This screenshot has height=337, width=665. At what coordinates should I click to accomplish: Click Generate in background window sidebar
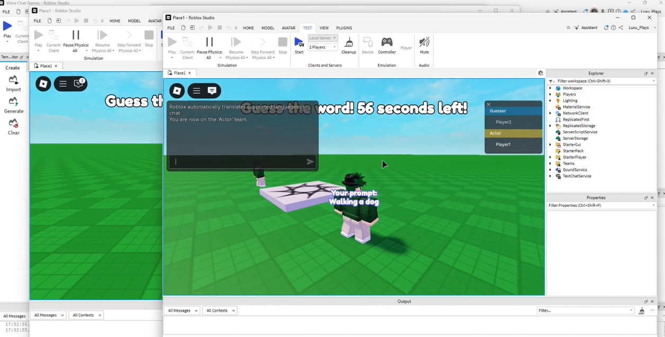13,105
